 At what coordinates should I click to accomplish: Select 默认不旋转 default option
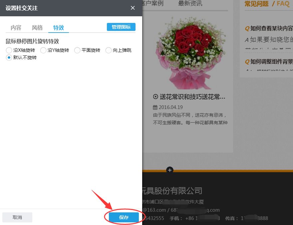[x=9, y=57]
